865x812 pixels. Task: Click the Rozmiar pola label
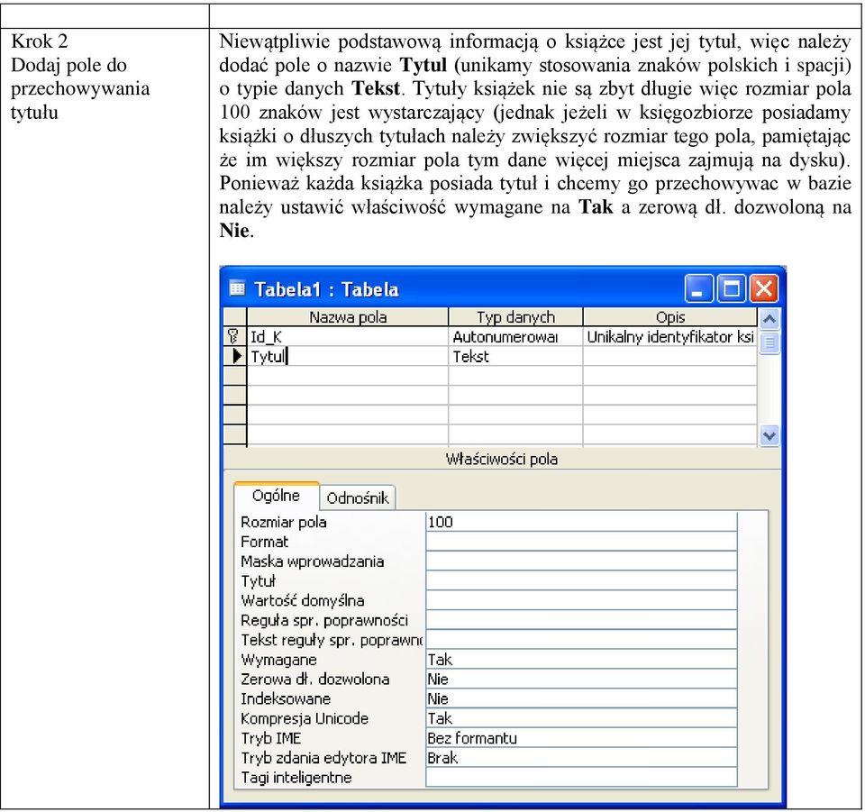pos(284,522)
